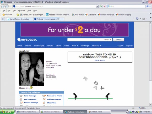Open a new blank tab
The image size is (152, 114).
coord(62,19)
